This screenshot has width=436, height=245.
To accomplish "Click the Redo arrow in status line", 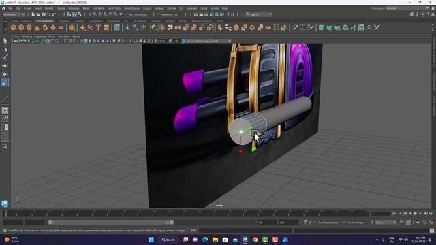I will click(54, 14).
